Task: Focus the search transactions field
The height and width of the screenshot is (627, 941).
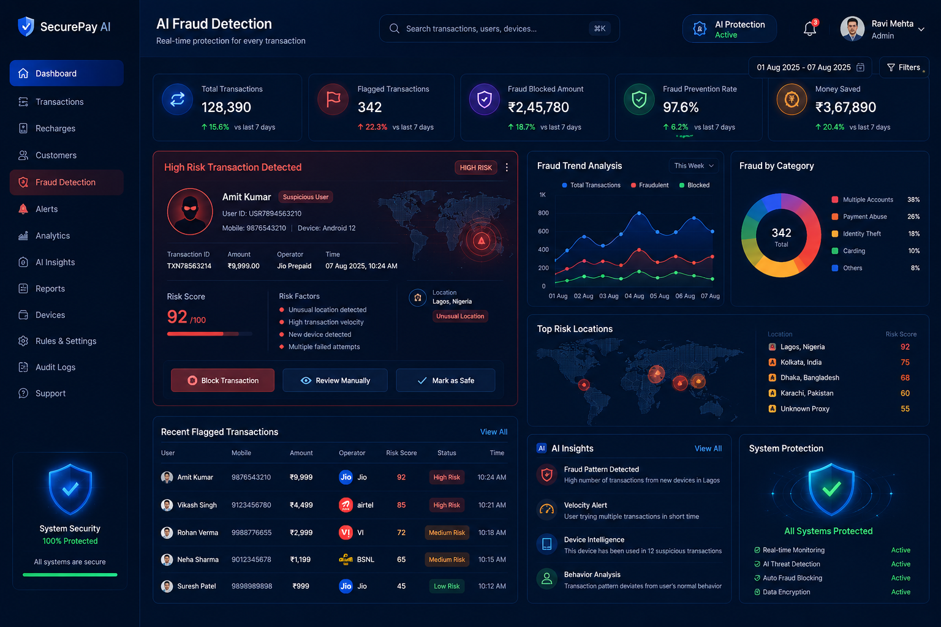Action: [499, 29]
